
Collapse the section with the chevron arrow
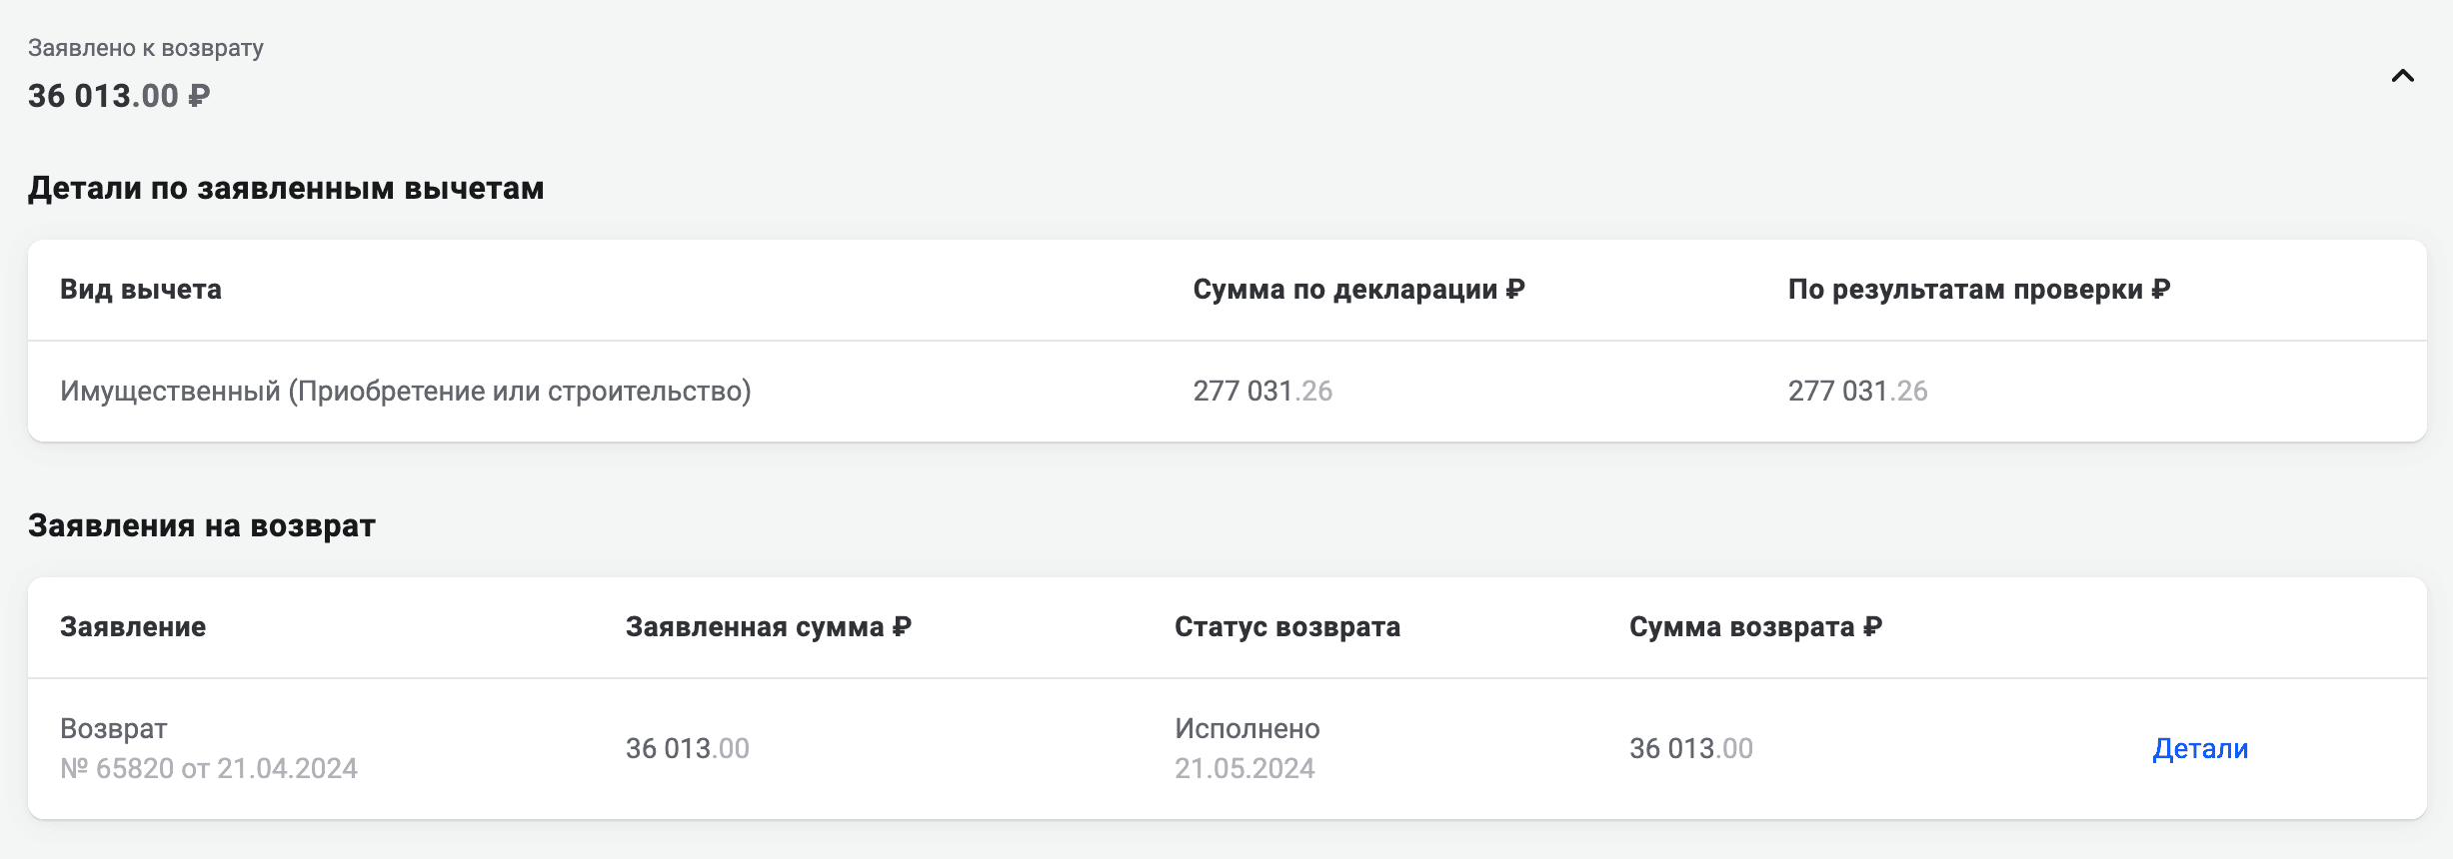(2403, 76)
